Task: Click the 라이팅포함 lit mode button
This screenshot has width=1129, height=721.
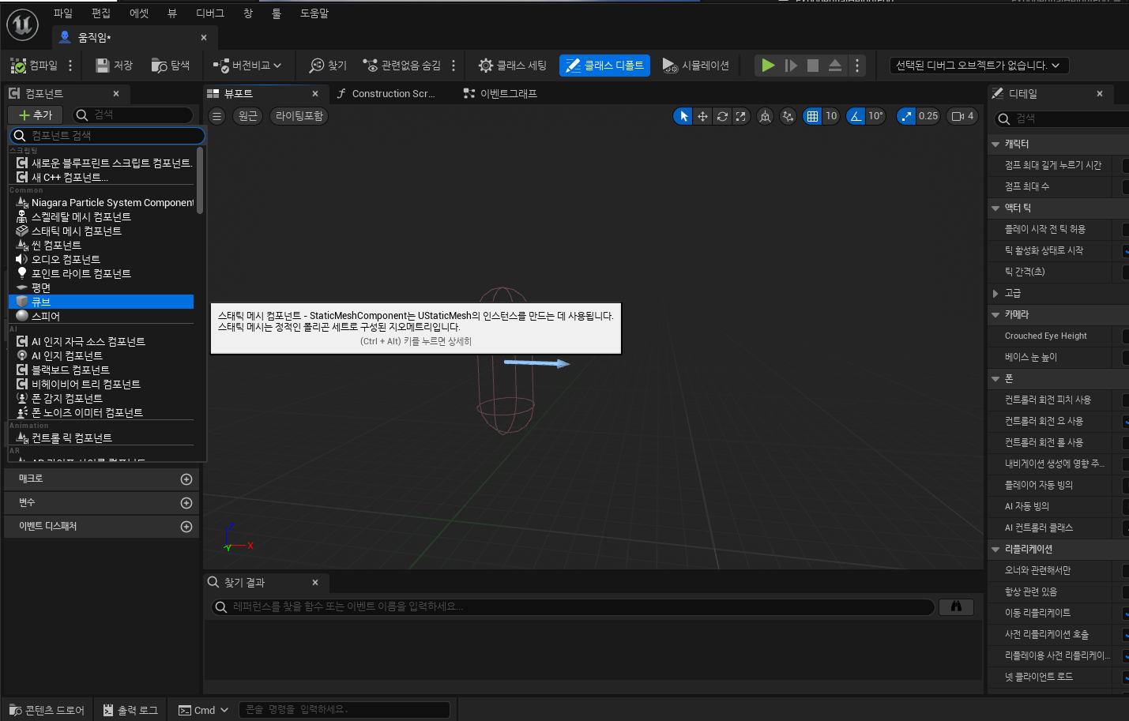Action: (299, 116)
